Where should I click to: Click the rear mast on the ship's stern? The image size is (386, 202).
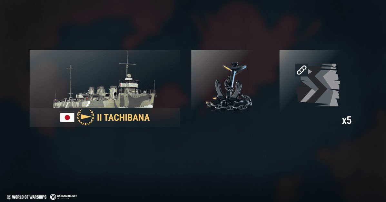70,81
